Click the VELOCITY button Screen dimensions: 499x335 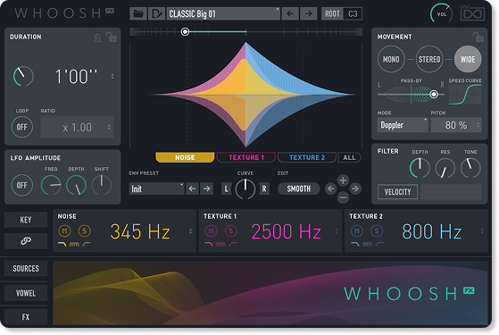point(397,192)
